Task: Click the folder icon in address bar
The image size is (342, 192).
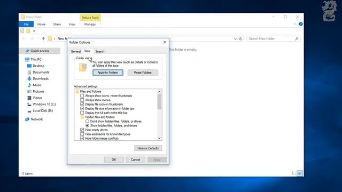Action: (x=50, y=39)
